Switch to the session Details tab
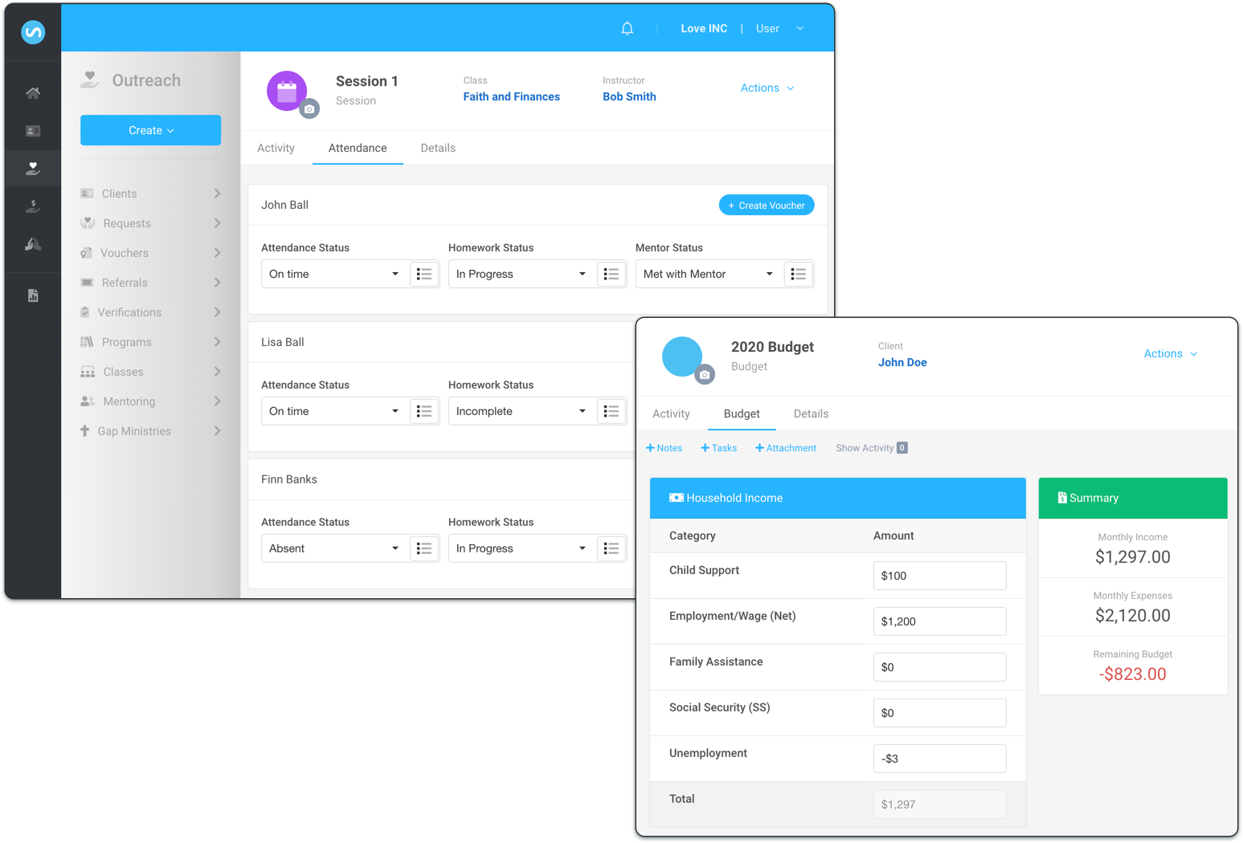Viewport: 1243px width, 843px height. (438, 149)
